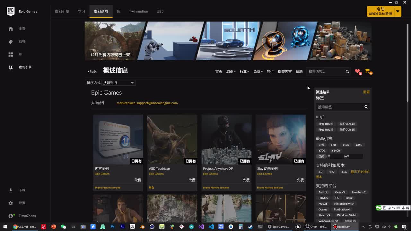The height and width of the screenshot is (231, 411).
Task: Open PowerPoint from the taskbar
Action: click(54, 227)
